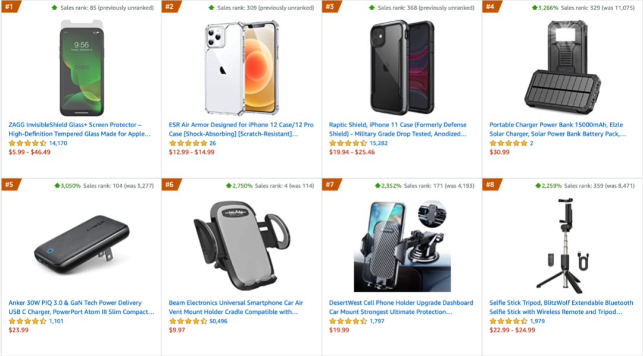This screenshot has width=643, height=356.
Task: Open Anker 30W PIQ 3.0 title link
Action: (x=81, y=307)
